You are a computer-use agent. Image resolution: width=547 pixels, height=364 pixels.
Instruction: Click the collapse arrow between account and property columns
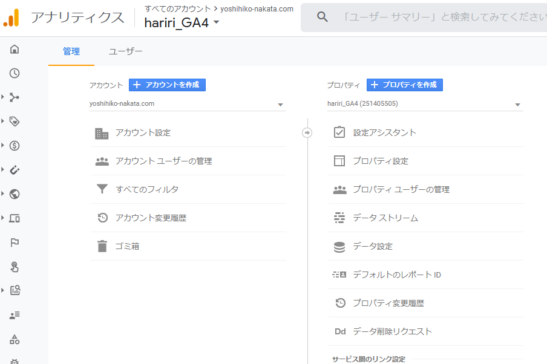click(x=307, y=132)
